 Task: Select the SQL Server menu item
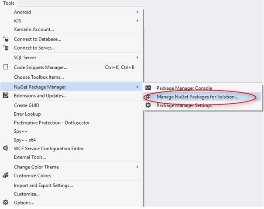coord(72,57)
